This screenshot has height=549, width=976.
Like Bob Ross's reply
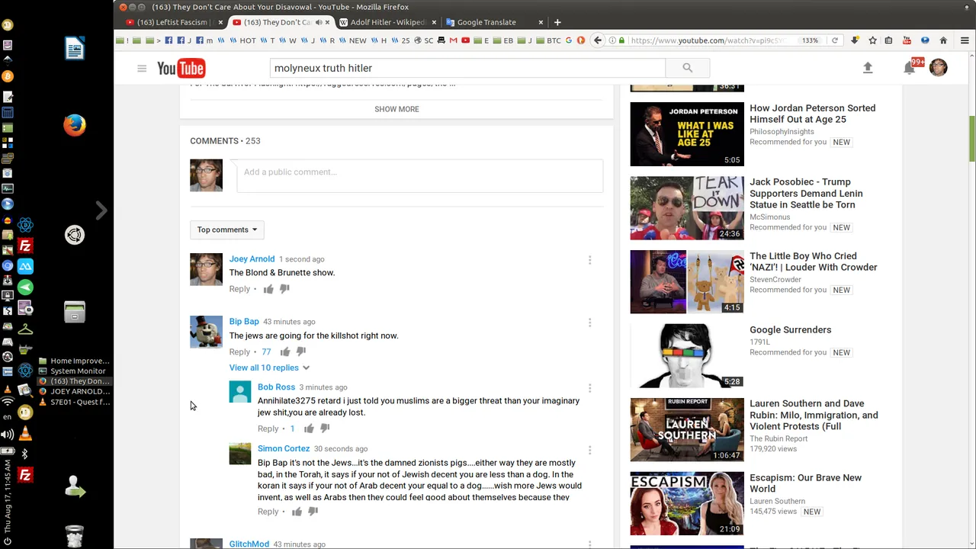tap(309, 429)
